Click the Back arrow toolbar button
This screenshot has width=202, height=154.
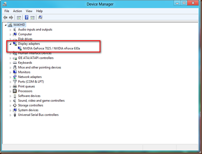(x=5, y=17)
